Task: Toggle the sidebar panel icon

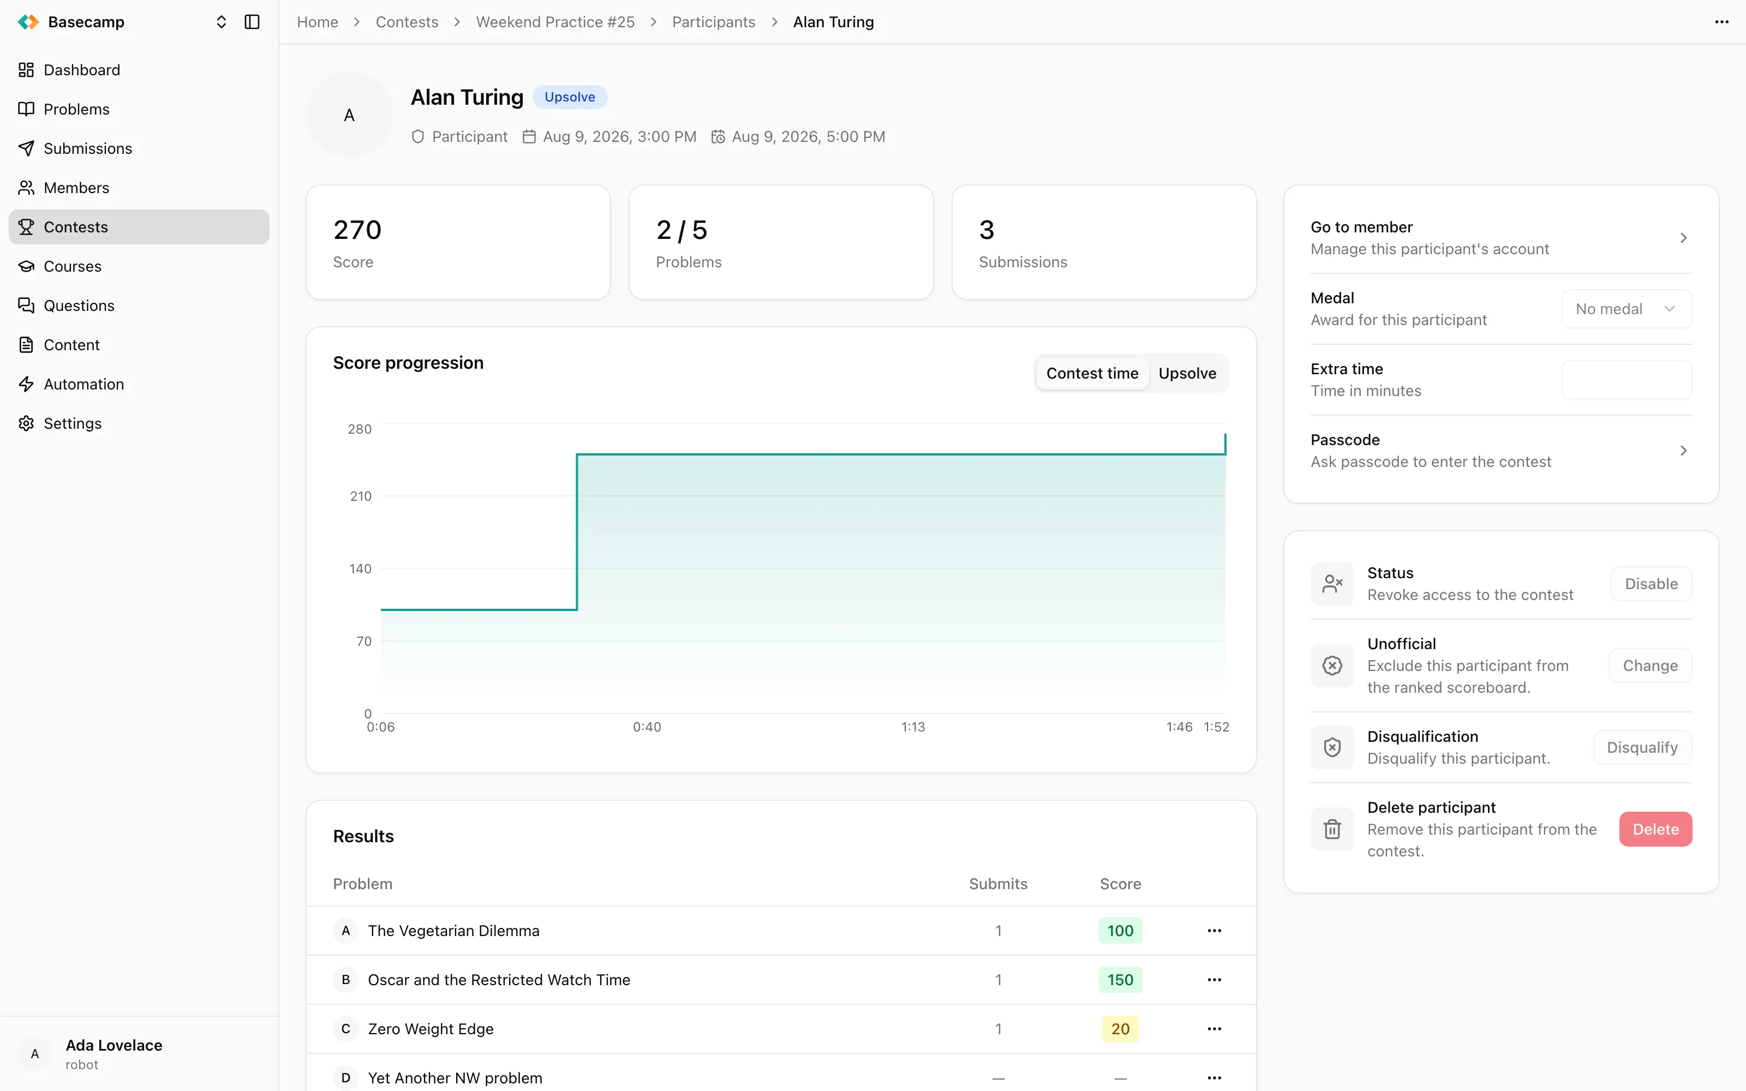Action: [252, 22]
